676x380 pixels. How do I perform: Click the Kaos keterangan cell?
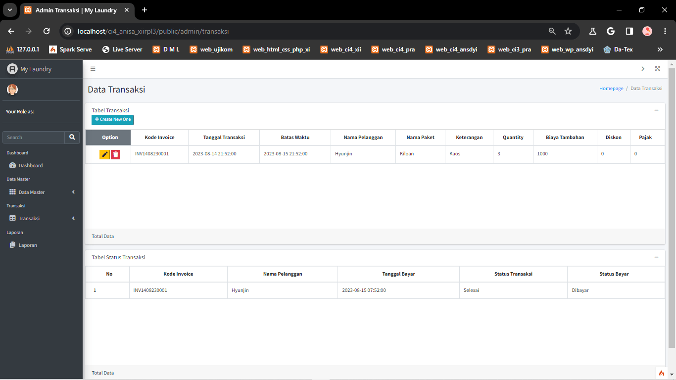coord(469,154)
